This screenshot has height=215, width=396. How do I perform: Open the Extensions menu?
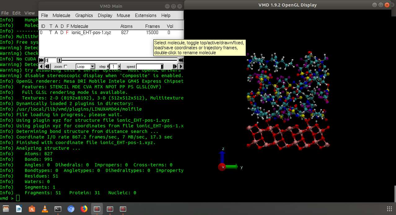146,15
